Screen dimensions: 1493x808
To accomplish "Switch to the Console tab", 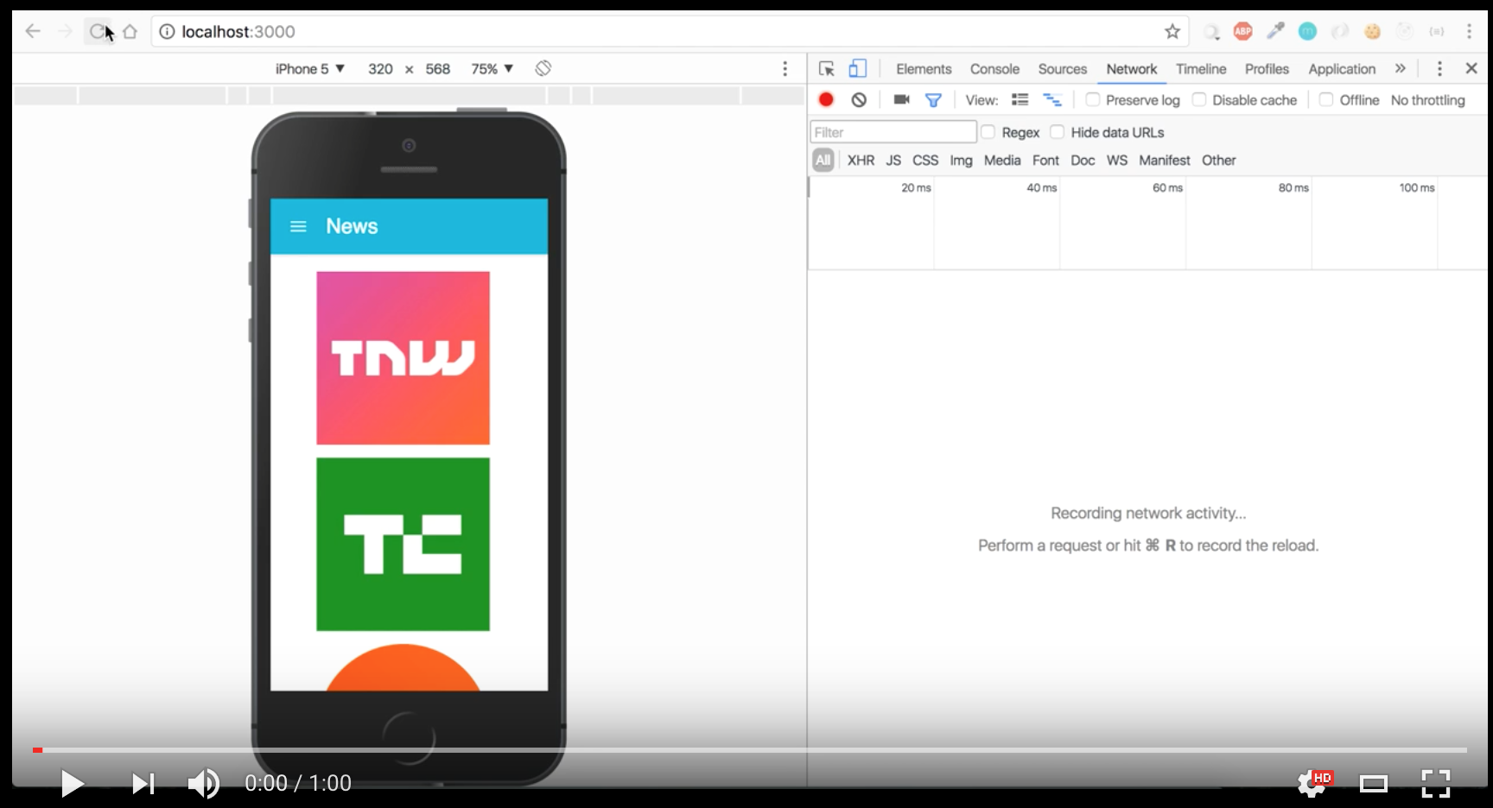I will [994, 68].
